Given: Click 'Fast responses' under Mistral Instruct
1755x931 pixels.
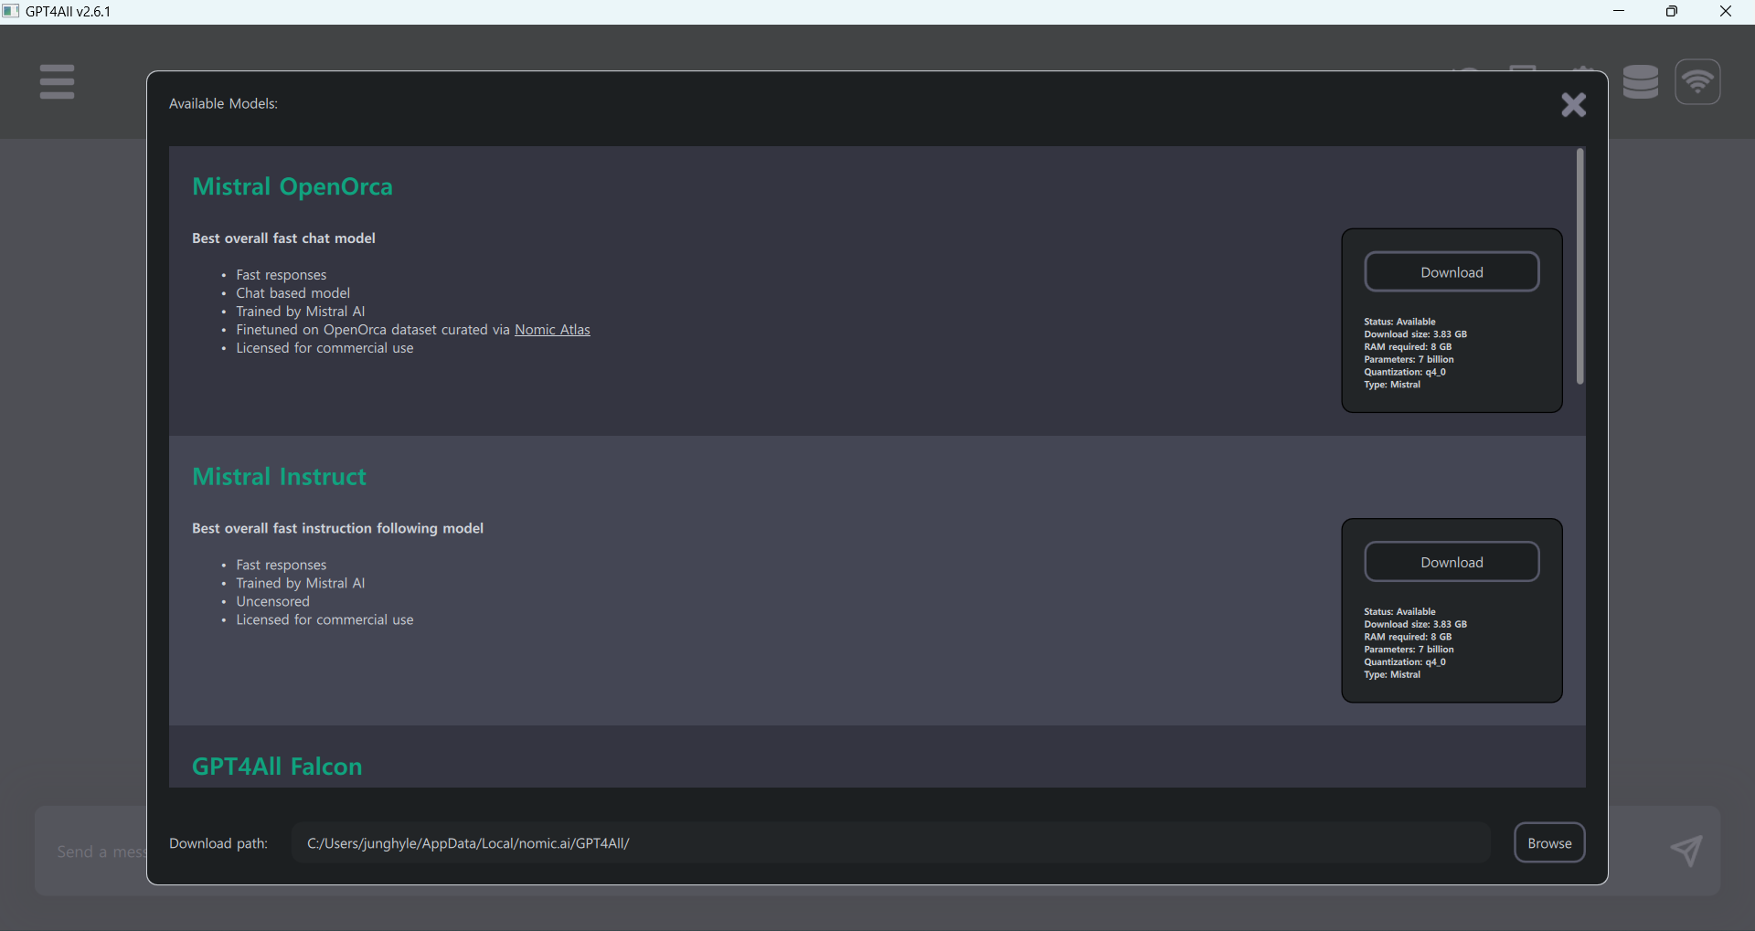Looking at the screenshot, I should click(281, 565).
